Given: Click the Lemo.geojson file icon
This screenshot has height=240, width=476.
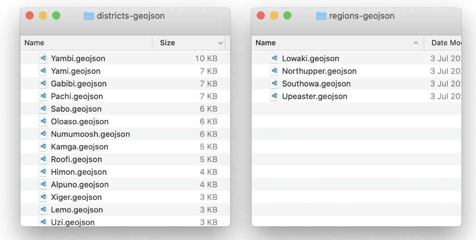Looking at the screenshot, I should click(x=43, y=210).
